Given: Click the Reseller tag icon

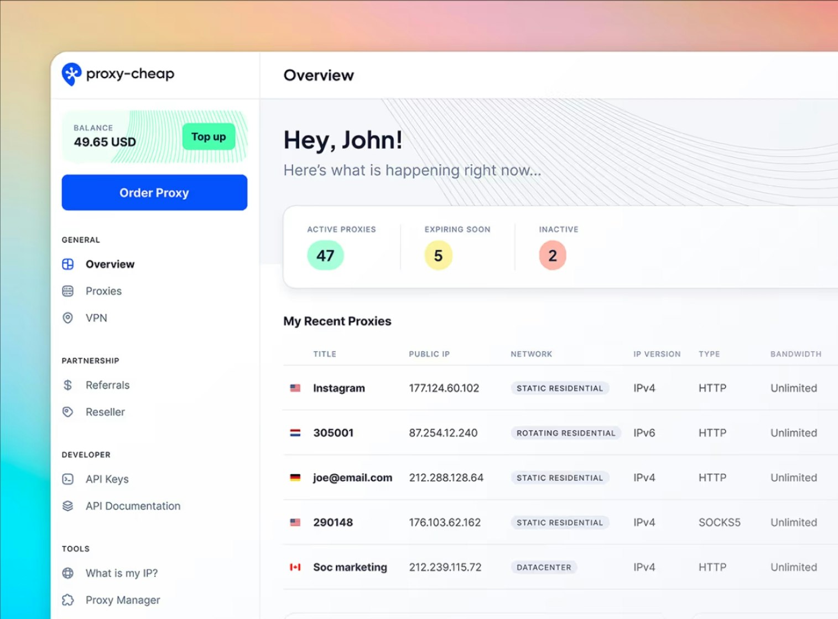Looking at the screenshot, I should (68, 412).
